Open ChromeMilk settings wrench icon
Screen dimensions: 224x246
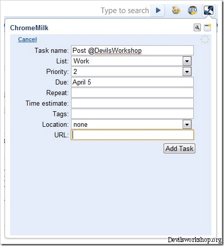tap(197, 28)
